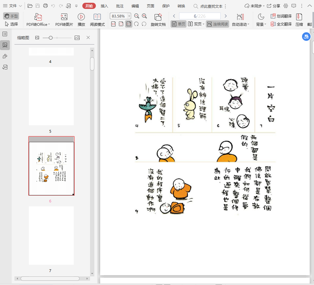The width and height of the screenshot is (314, 285).
Task: Open 阅读模式 reading mode
Action: tap(97, 17)
